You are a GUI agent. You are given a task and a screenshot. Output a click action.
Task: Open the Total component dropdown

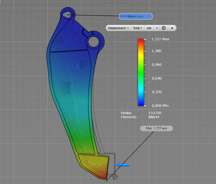coord(137,28)
